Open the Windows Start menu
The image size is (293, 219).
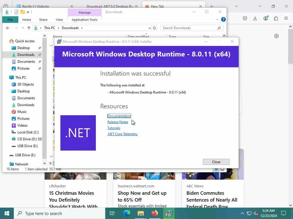pyautogui.click(x=7, y=213)
